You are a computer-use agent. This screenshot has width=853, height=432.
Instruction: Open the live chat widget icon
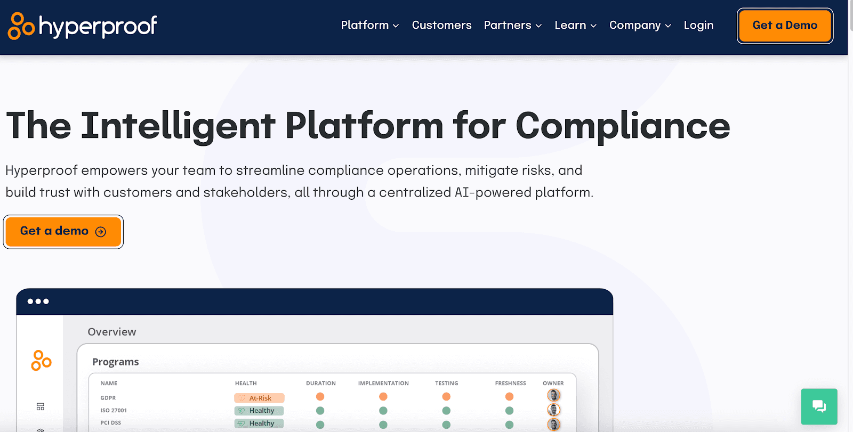(x=819, y=406)
